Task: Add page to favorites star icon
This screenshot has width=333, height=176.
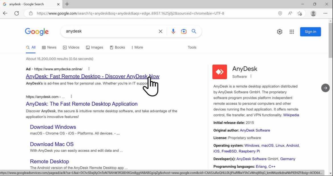Action: (299, 13)
